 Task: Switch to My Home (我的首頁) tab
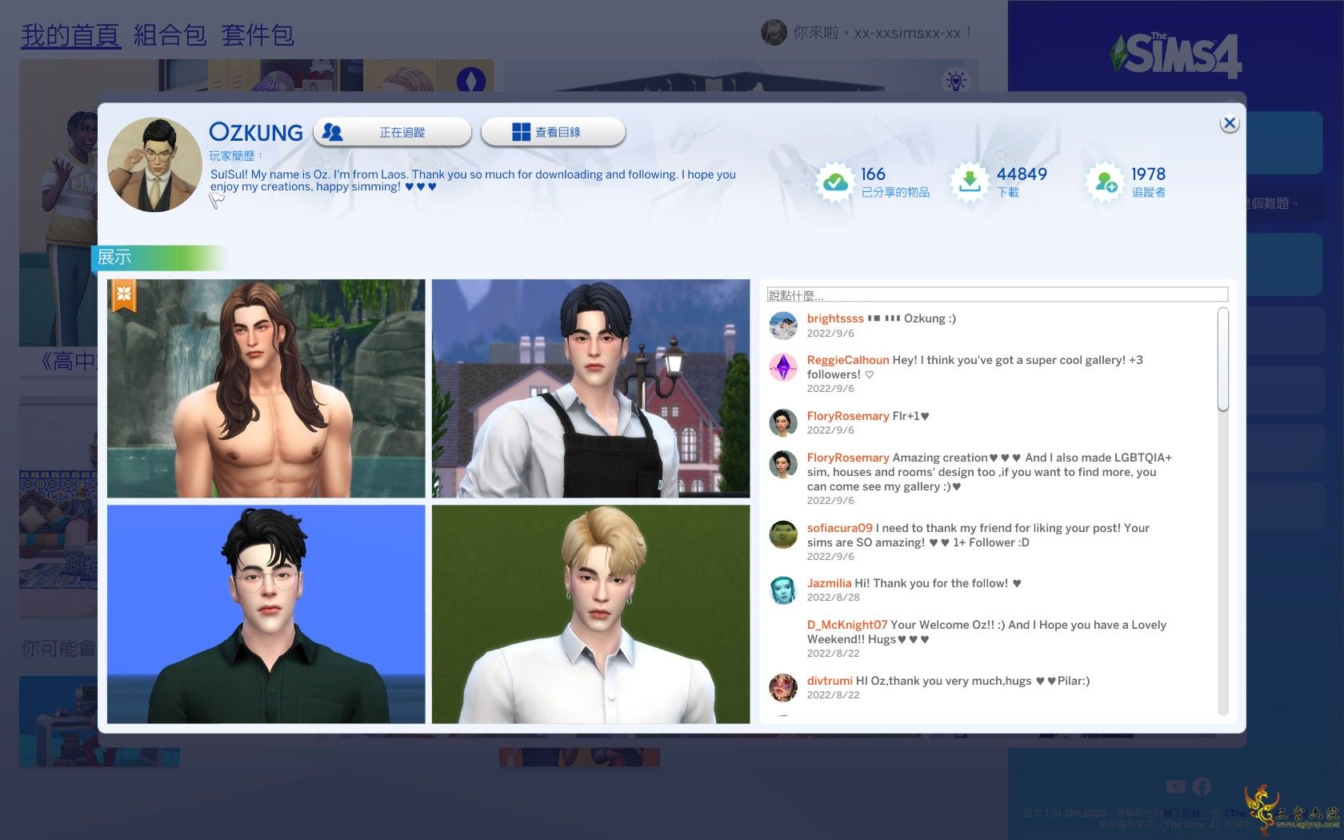[70, 35]
